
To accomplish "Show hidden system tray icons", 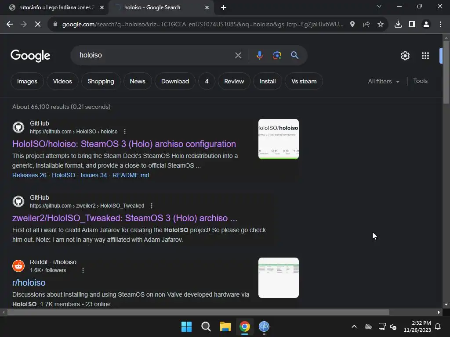I will [354, 326].
